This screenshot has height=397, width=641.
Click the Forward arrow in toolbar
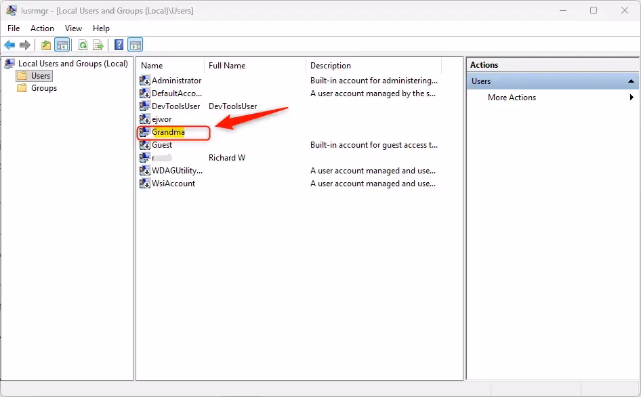[x=25, y=45]
